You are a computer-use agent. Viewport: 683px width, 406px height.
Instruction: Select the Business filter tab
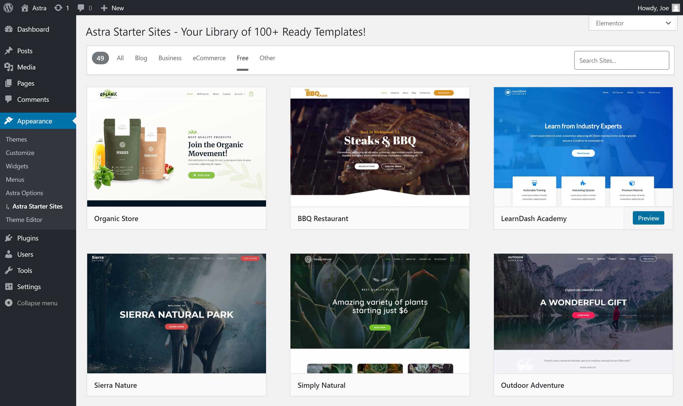point(169,57)
